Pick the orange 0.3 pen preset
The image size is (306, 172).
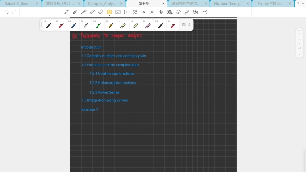110,24
